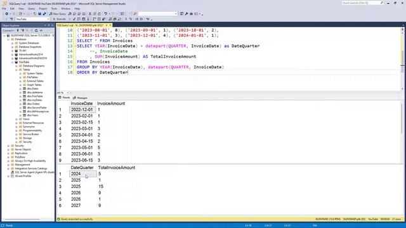The image size is (406, 228).
Task: Open the Query menu
Action: pos(31,8)
